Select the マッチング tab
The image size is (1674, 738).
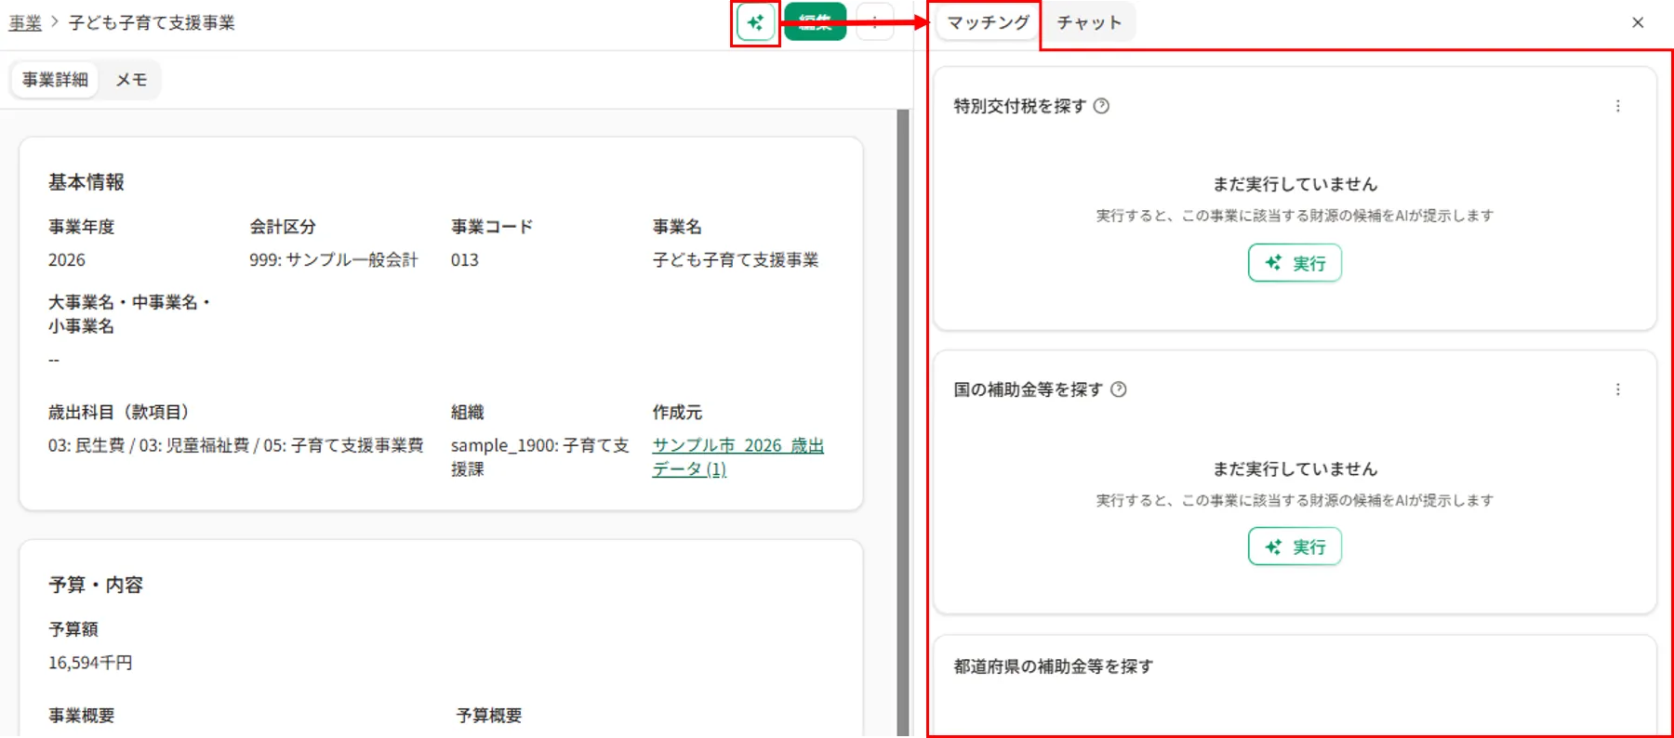(x=988, y=22)
